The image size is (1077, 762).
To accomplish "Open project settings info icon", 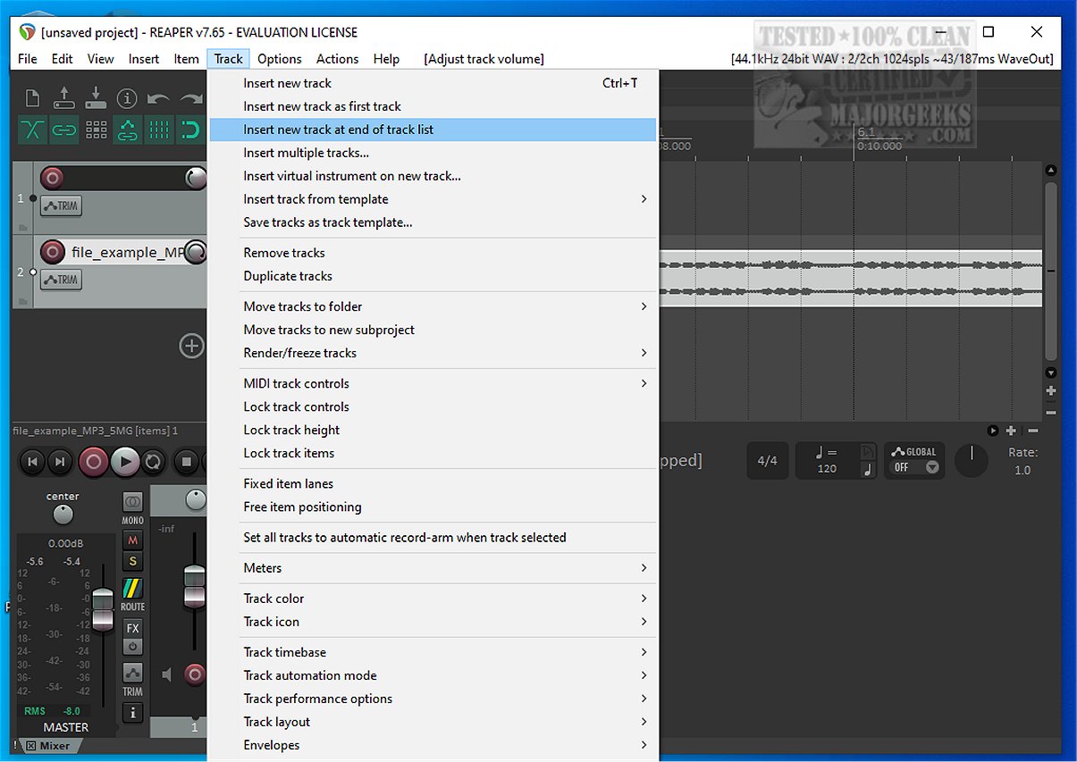I will [127, 98].
